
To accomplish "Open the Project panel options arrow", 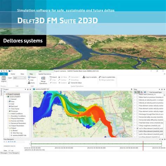I will 25,89.
